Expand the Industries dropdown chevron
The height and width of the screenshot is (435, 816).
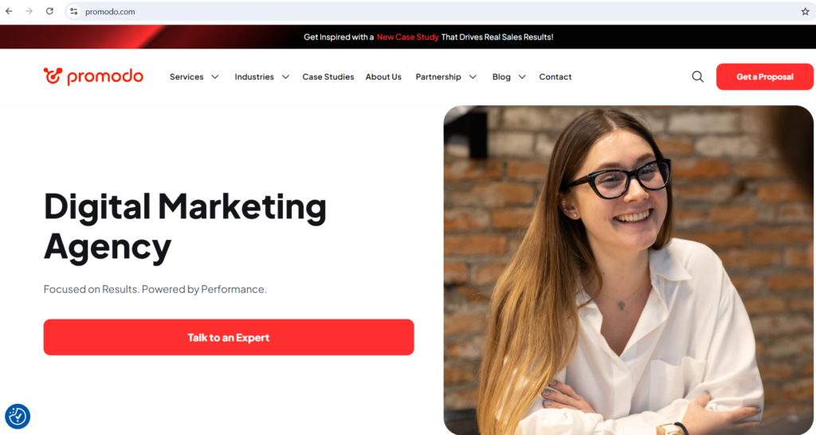point(286,77)
